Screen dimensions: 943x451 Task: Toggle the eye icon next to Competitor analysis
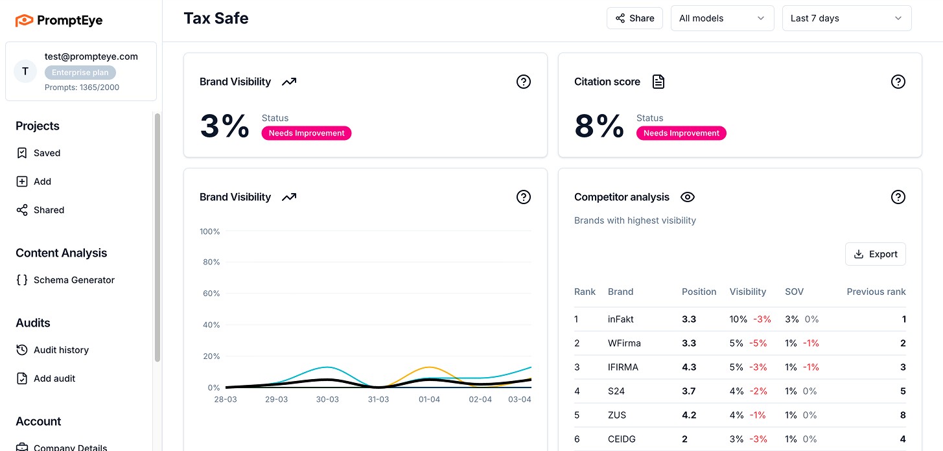click(x=688, y=197)
